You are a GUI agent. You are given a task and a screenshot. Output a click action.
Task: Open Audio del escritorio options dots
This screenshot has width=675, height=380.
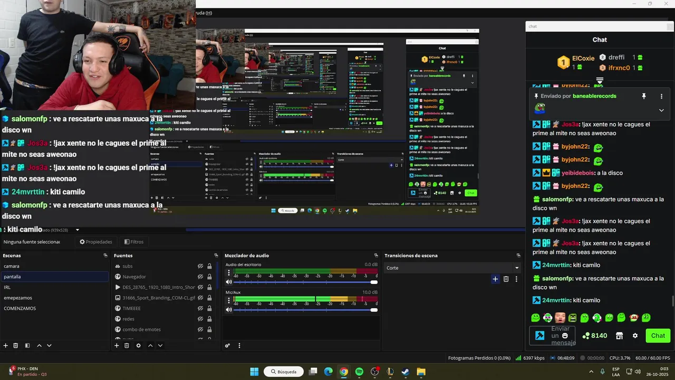click(229, 273)
